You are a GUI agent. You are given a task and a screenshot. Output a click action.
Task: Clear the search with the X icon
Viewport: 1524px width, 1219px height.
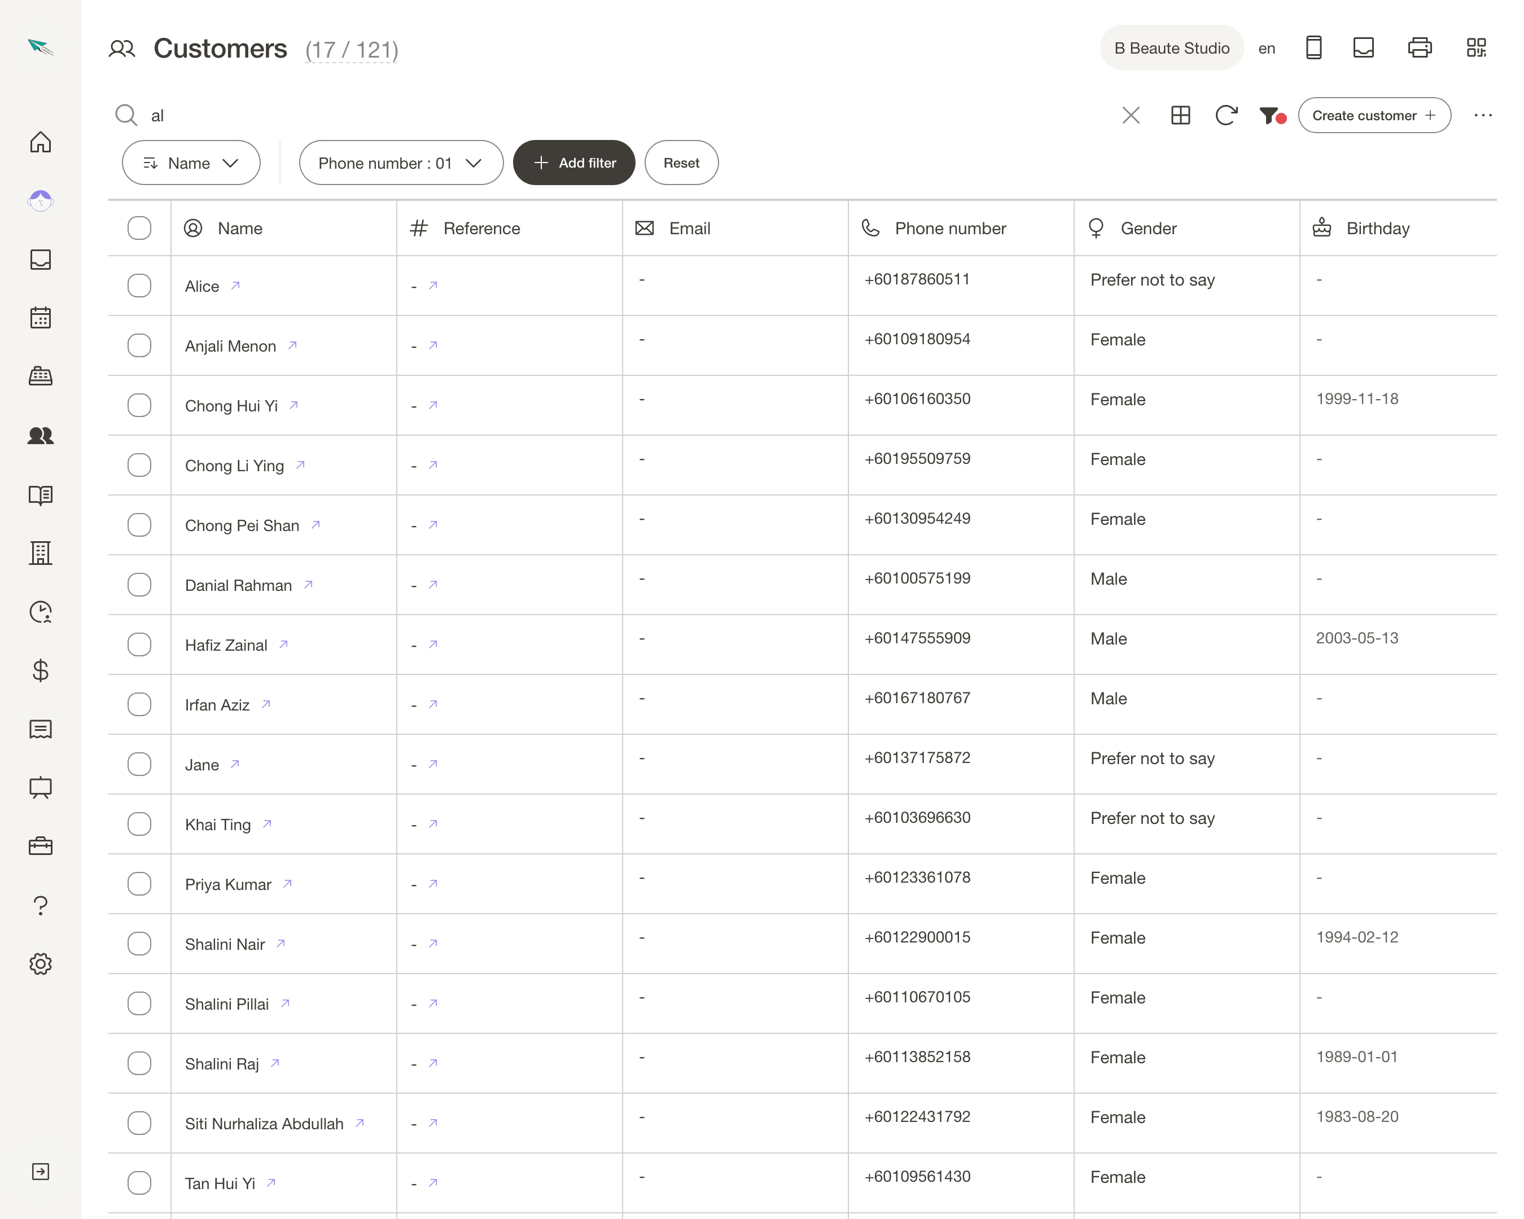1131,115
